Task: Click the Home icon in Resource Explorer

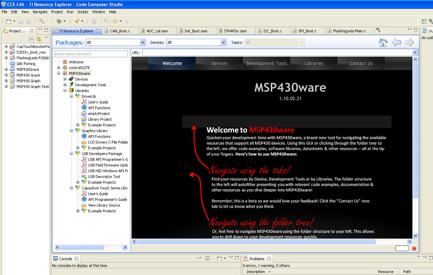Action: pos(383,42)
